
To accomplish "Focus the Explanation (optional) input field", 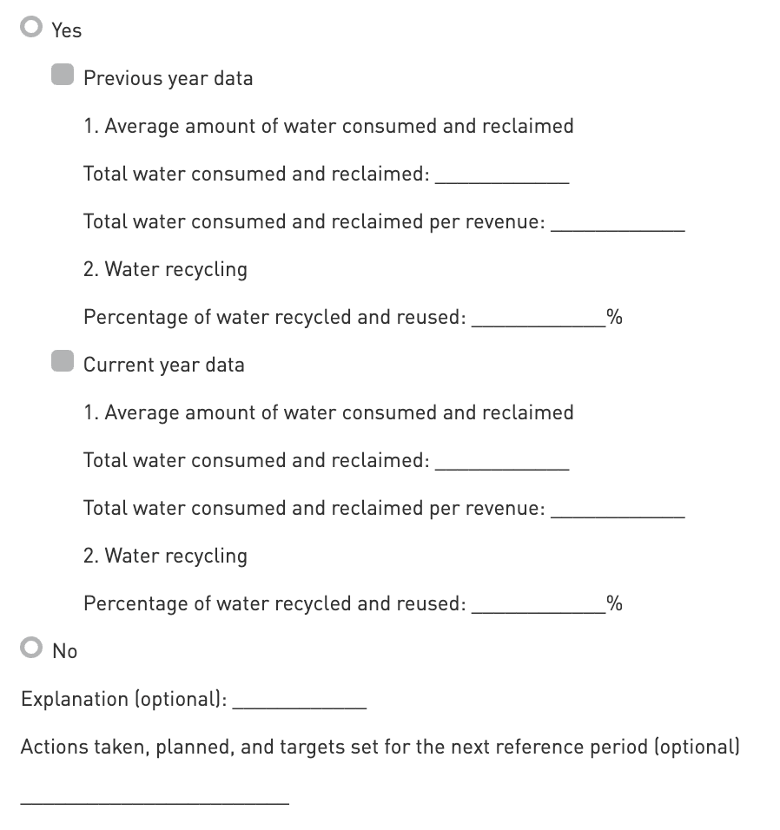I will [300, 700].
